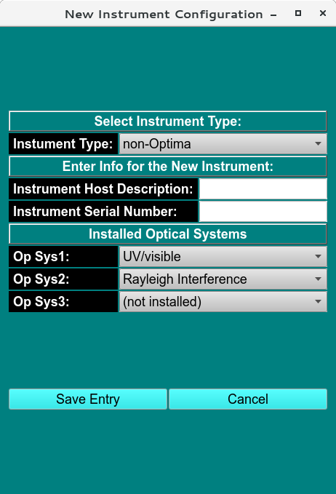The image size is (336, 494).
Task: Click the Op Sys2 label
Action: coord(63,279)
